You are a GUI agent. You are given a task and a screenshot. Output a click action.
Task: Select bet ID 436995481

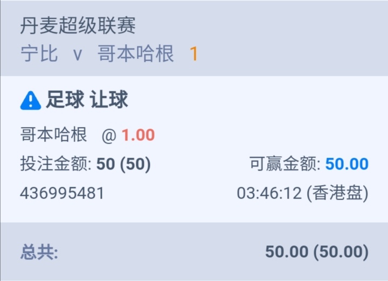coord(62,193)
